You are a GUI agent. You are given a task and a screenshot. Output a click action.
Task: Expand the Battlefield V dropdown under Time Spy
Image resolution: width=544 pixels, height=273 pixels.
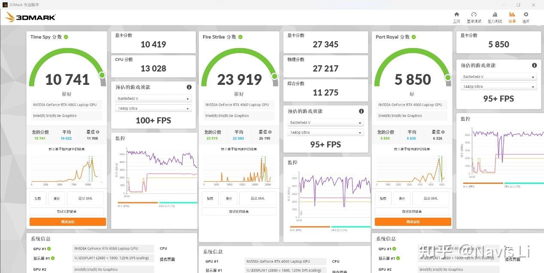[x=154, y=99]
